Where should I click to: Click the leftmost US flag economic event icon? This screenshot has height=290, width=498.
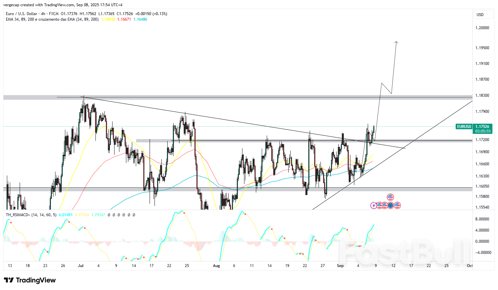(380, 205)
